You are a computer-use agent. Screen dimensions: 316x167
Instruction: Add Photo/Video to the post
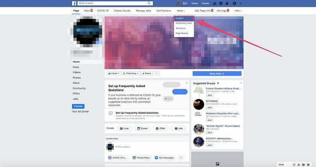coord(141,158)
